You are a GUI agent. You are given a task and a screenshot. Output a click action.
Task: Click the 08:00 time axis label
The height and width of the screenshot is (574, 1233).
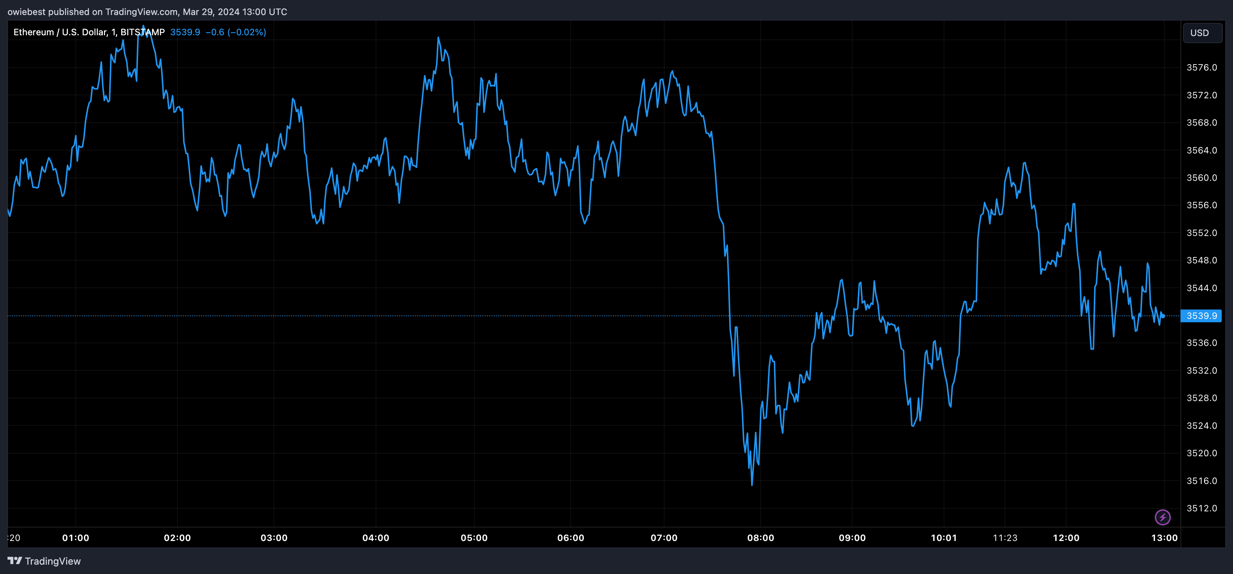click(x=761, y=538)
